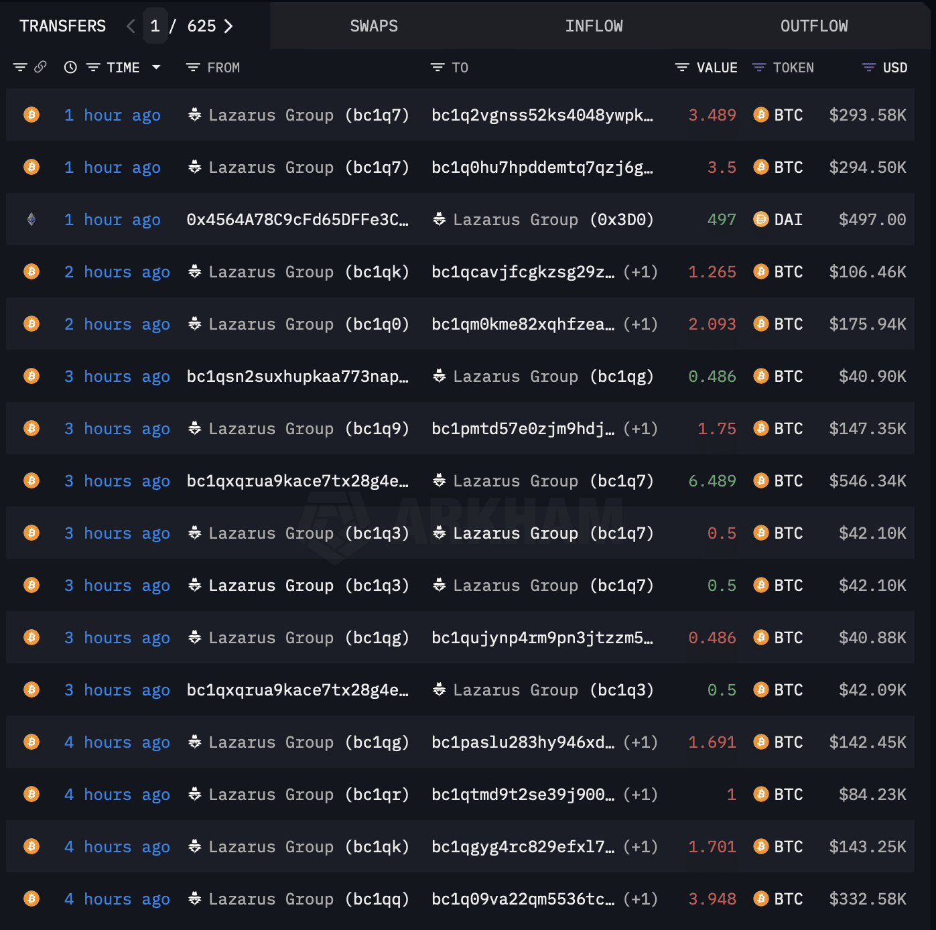936x930 pixels.
Task: Click value 1.75 in bc1q9 row
Action: pyautogui.click(x=717, y=429)
